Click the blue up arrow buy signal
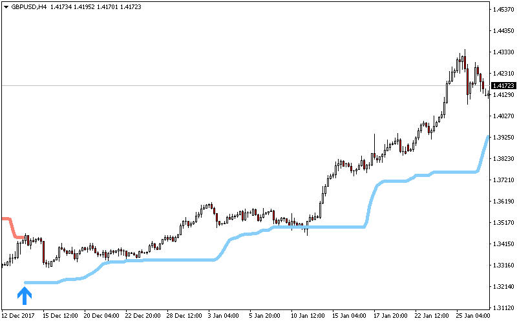The height and width of the screenshot is (323, 517). click(x=24, y=296)
